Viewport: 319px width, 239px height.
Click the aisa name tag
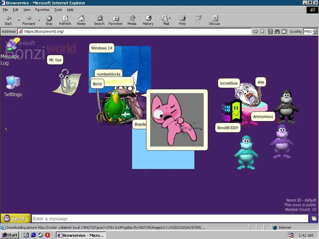pyautogui.click(x=261, y=82)
